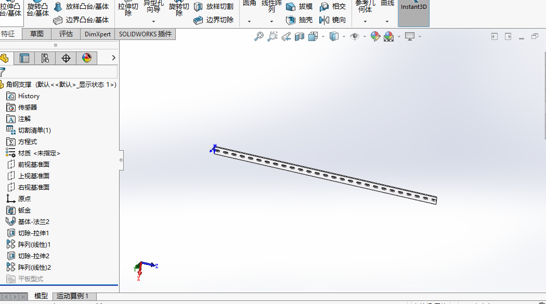The width and height of the screenshot is (546, 304).
Task: Switch to Sketch tab (草图)
Action: (x=36, y=34)
